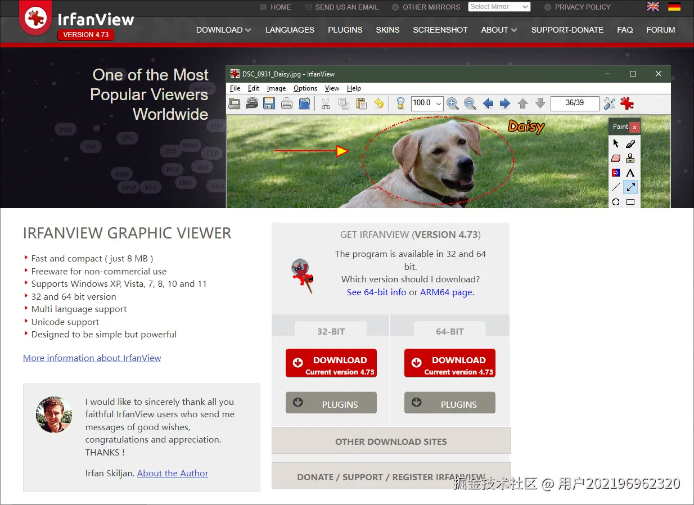Open the SCREENSHOT navigation item
This screenshot has width=694, height=505.
coord(440,30)
